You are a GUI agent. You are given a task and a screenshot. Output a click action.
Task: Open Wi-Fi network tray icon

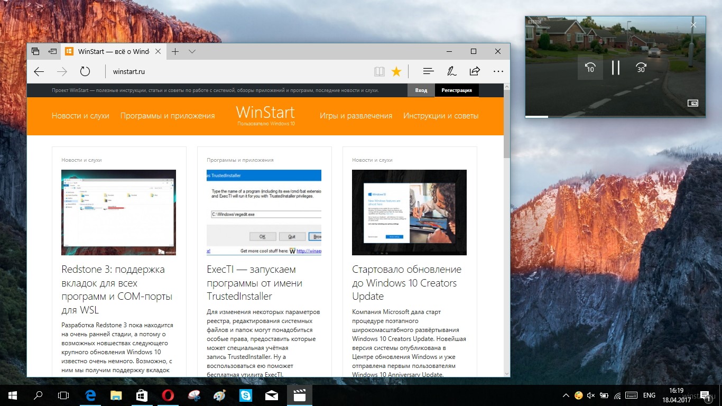coord(616,395)
